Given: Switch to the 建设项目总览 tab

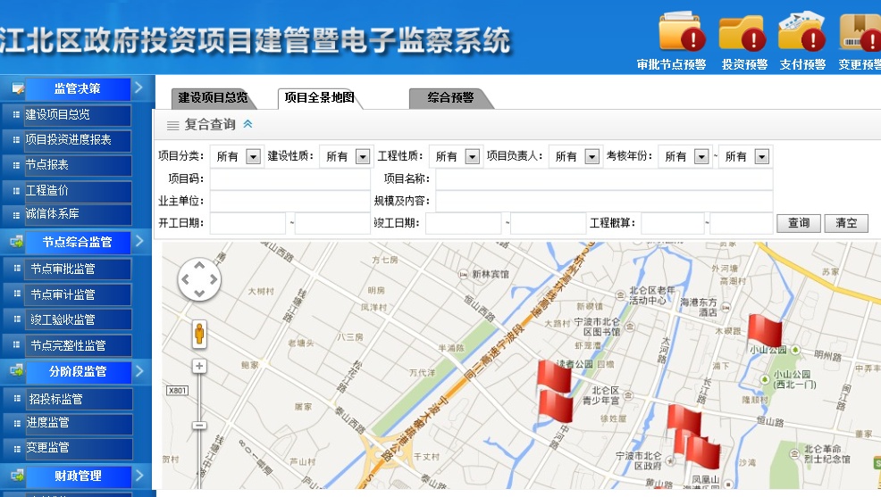Looking at the screenshot, I should pos(213,97).
